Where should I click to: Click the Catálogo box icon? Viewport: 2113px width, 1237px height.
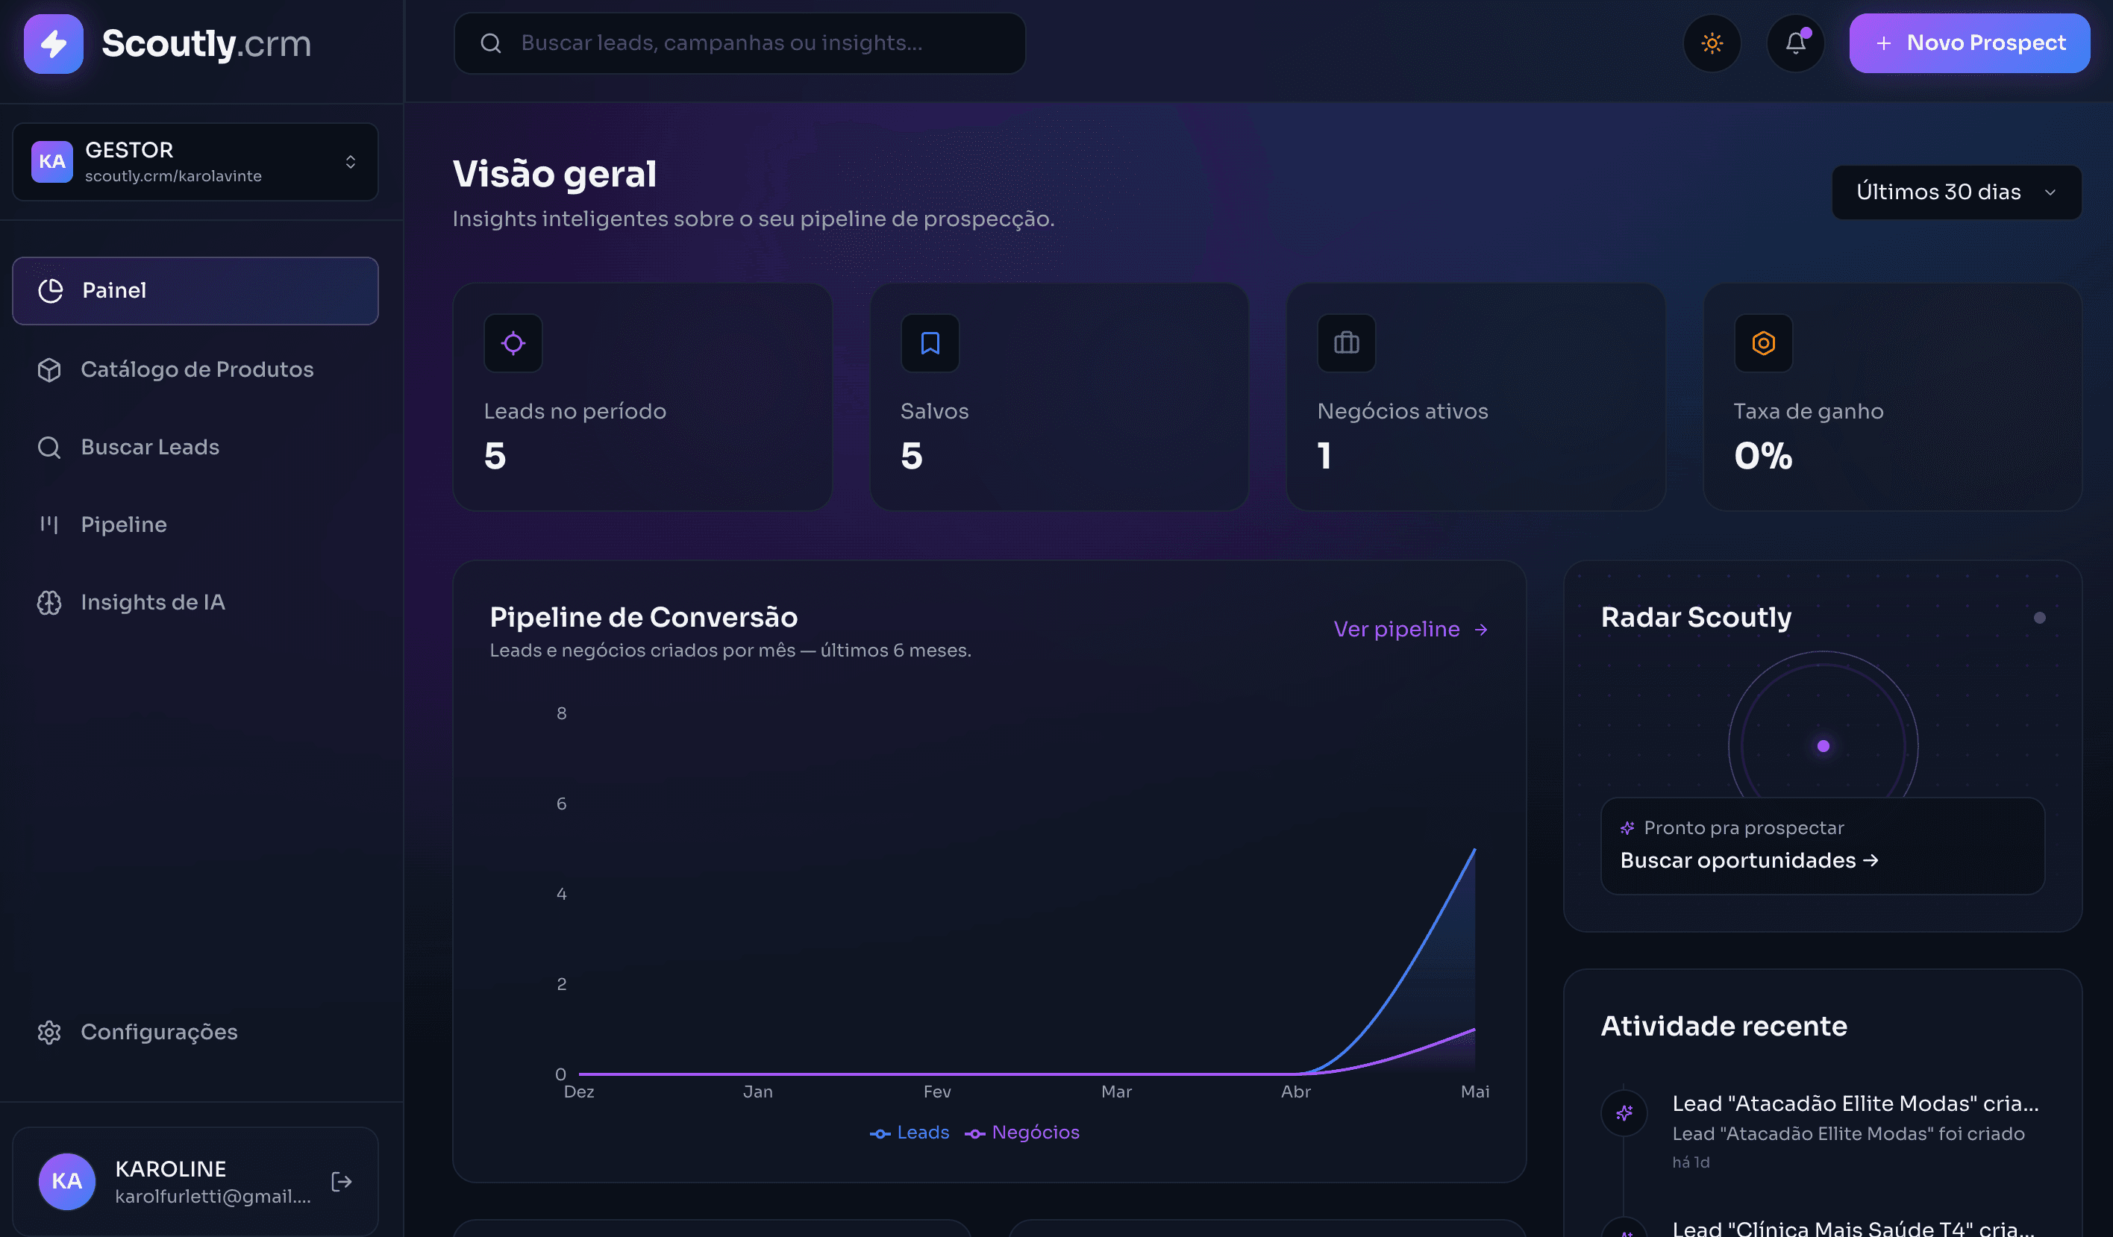point(49,370)
